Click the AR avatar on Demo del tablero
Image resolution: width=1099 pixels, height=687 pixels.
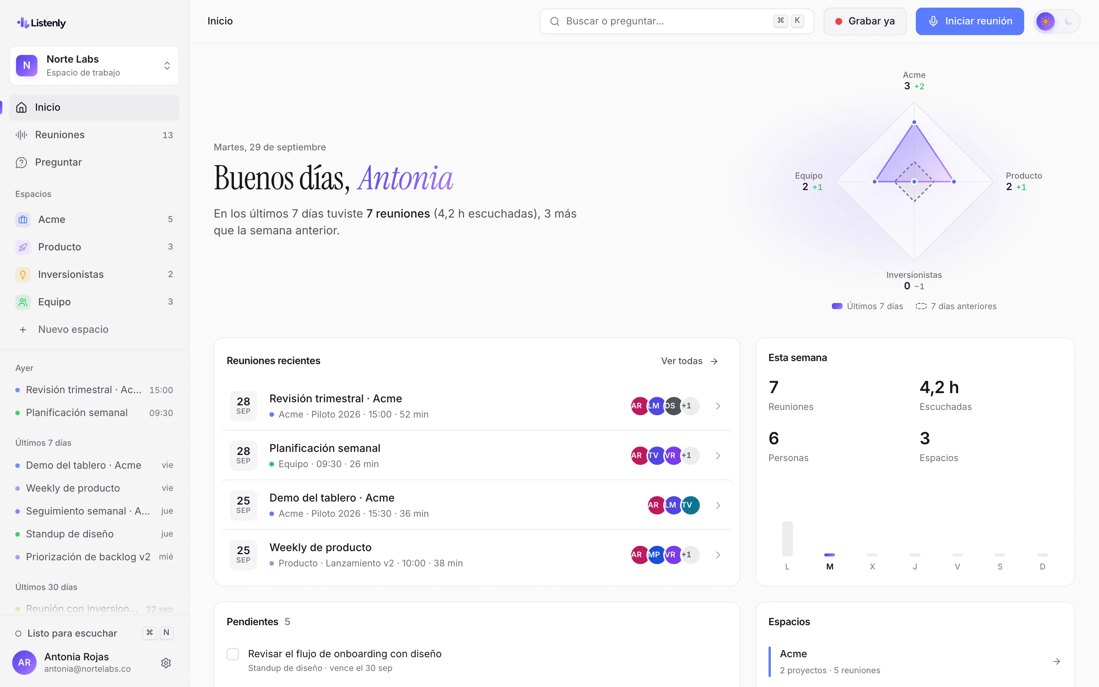(656, 505)
